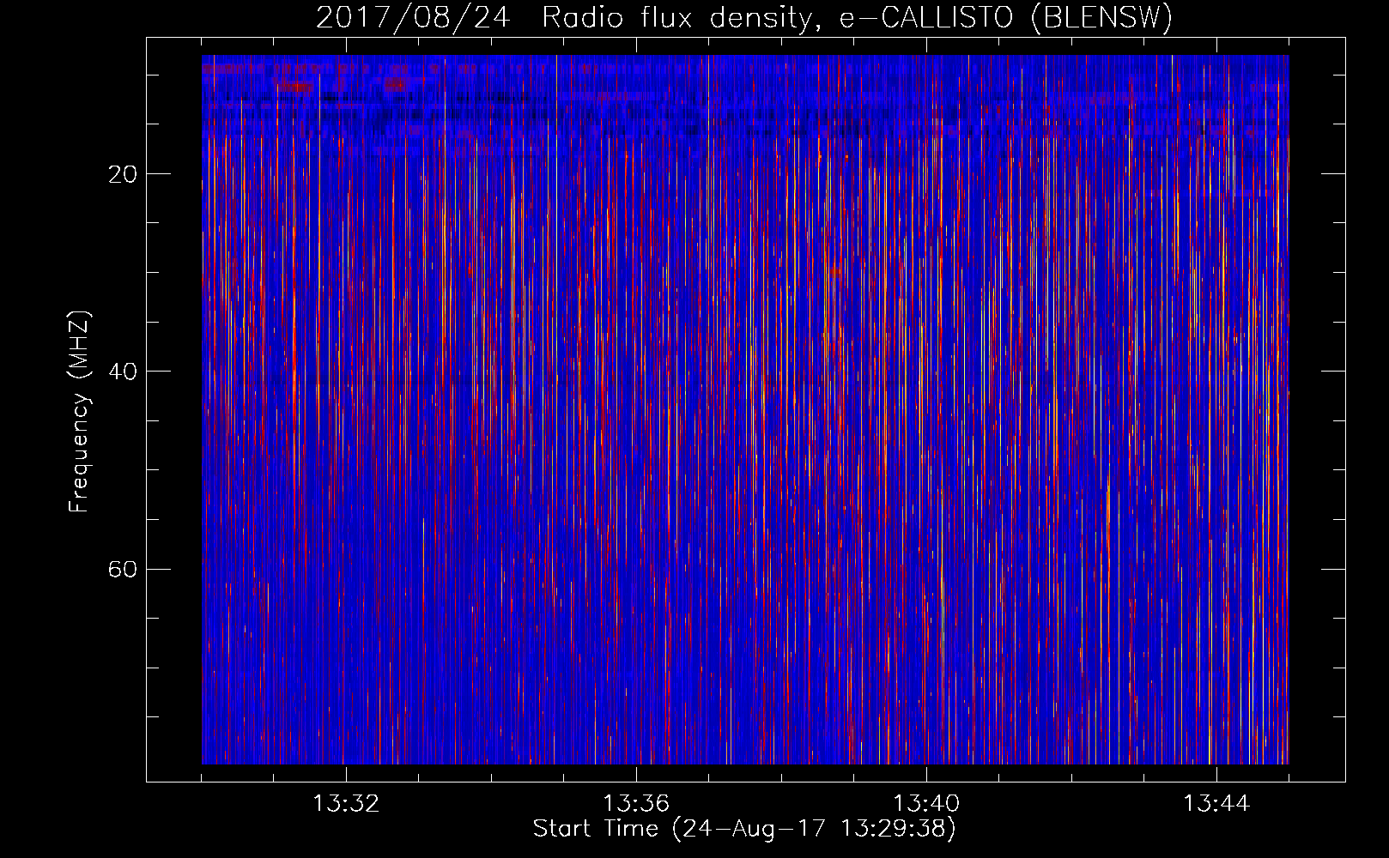Click the 13:32 time tick label

coord(346,803)
